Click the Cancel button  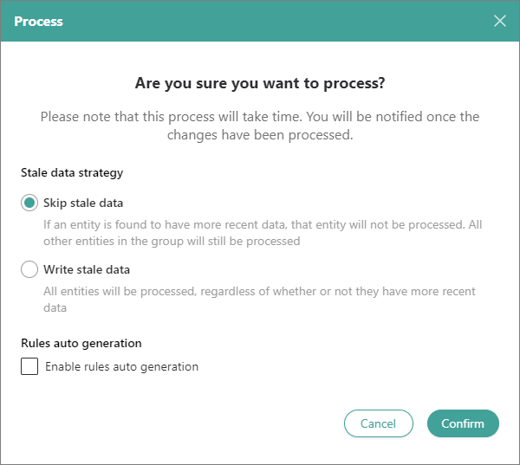[x=378, y=423]
